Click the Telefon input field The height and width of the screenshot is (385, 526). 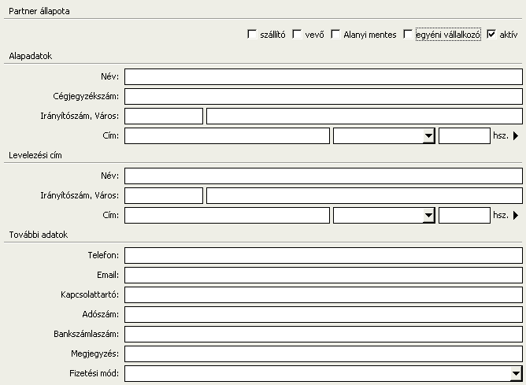click(324, 256)
